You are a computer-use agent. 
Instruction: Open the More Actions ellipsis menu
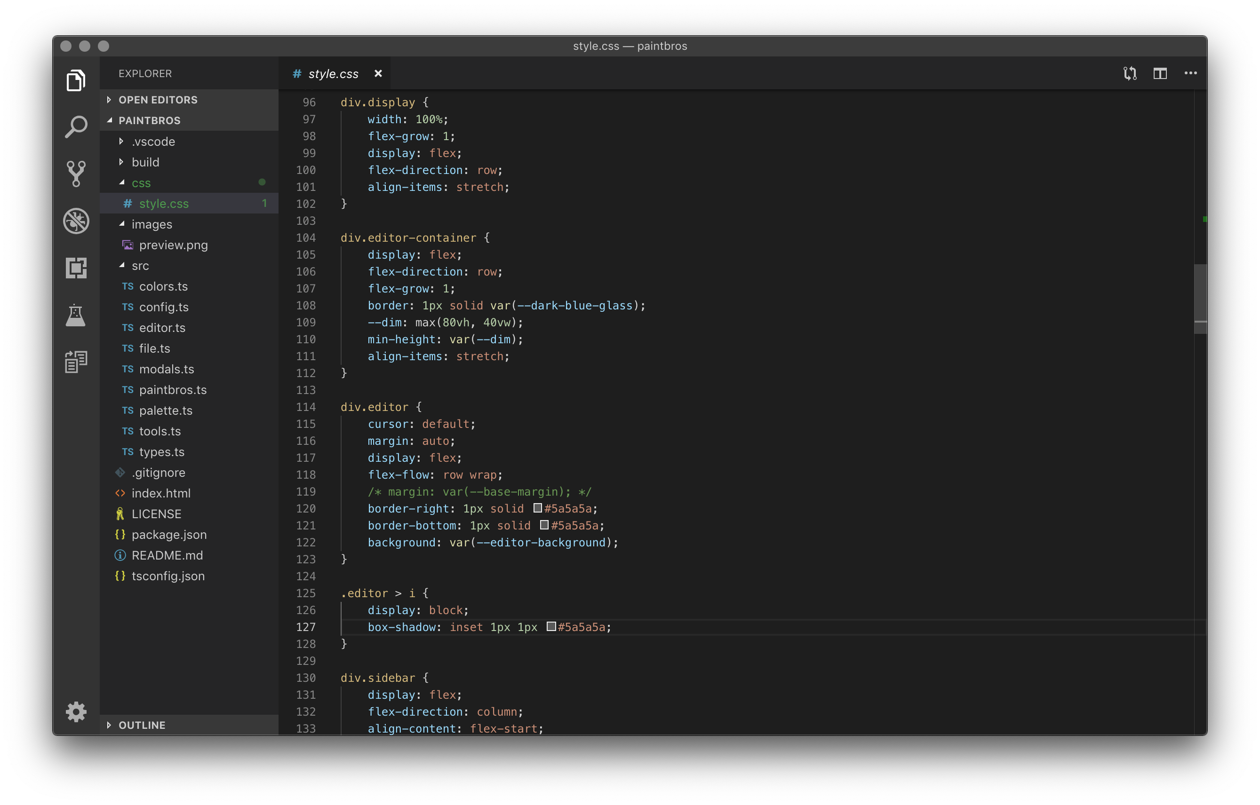[1190, 73]
